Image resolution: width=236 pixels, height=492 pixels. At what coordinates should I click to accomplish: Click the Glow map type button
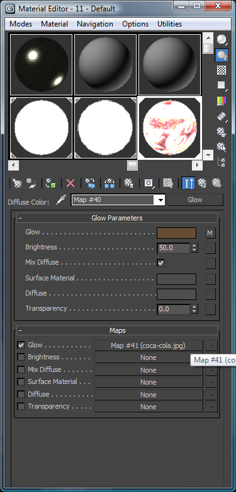pyautogui.click(x=195, y=200)
